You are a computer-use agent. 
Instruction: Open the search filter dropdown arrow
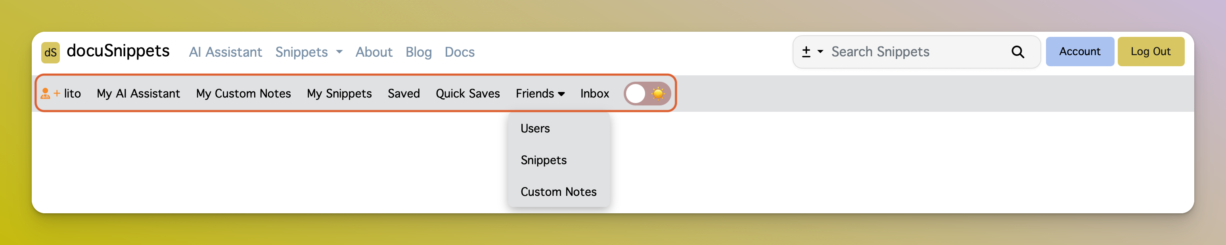coord(820,52)
